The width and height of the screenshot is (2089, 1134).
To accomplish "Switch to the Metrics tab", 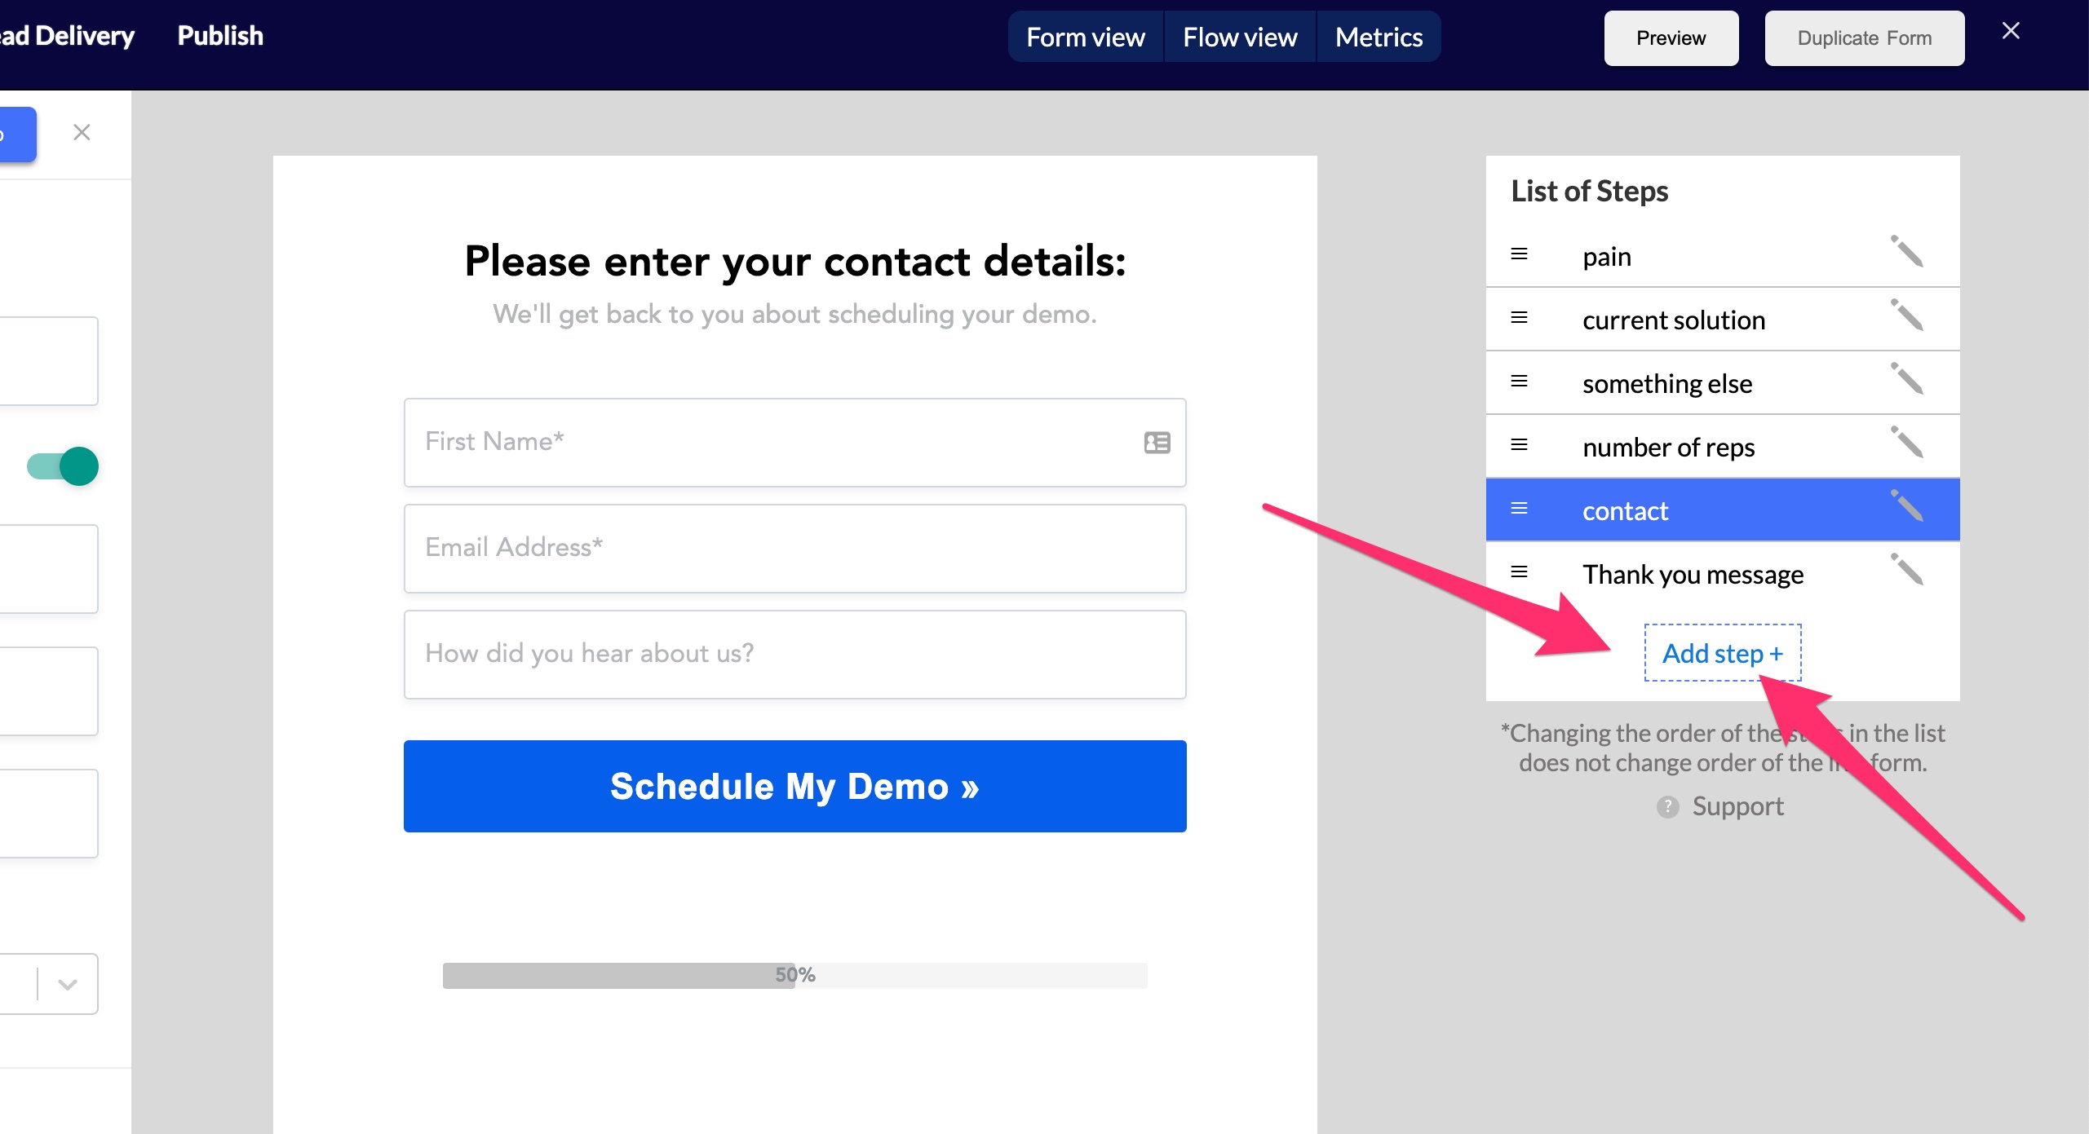I will tap(1376, 37).
